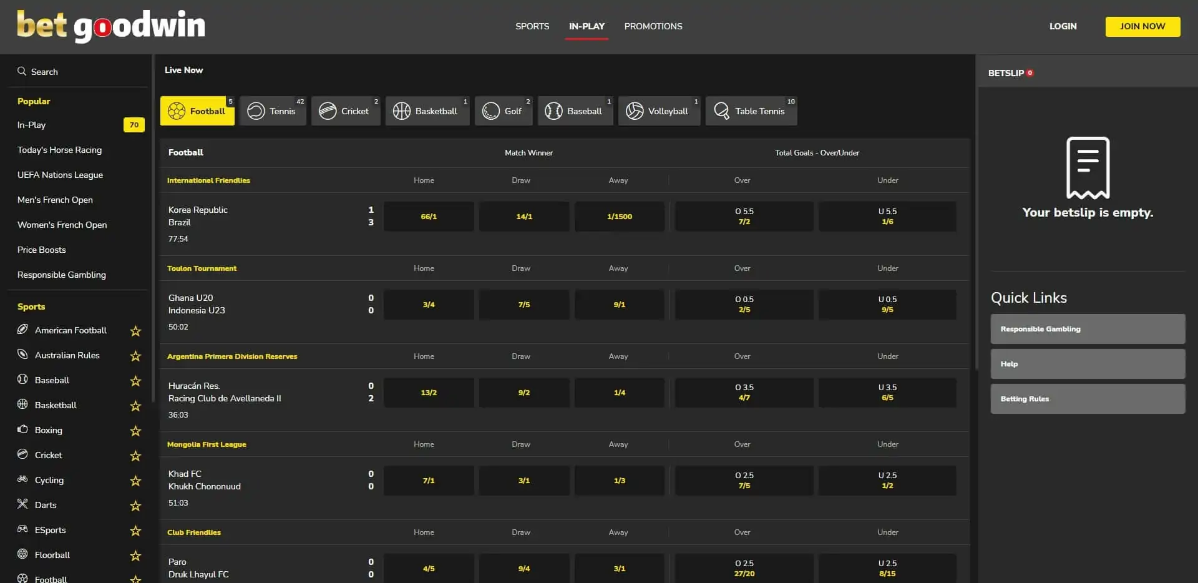Click the Table Tennis paddle icon

[x=722, y=110]
